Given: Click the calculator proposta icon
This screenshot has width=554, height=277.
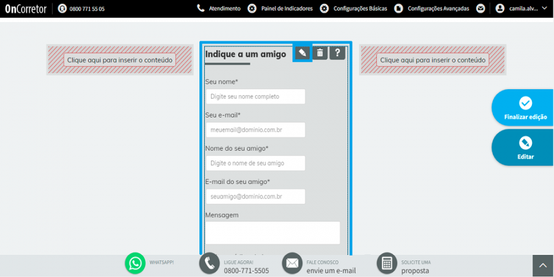Looking at the screenshot, I should click(387, 263).
